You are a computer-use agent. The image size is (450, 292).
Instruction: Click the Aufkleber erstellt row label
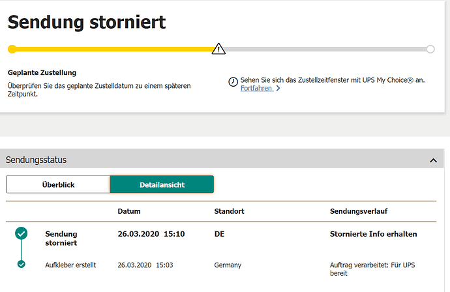[70, 265]
